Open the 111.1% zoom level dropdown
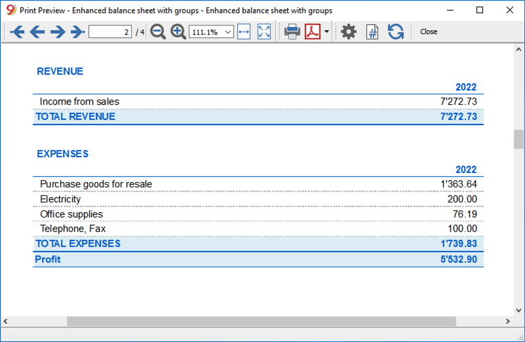Viewport: 525px width, 342px height. pyautogui.click(x=211, y=32)
